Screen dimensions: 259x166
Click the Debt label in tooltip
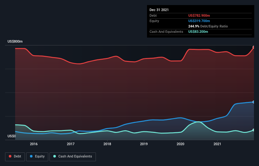tap(153, 15)
